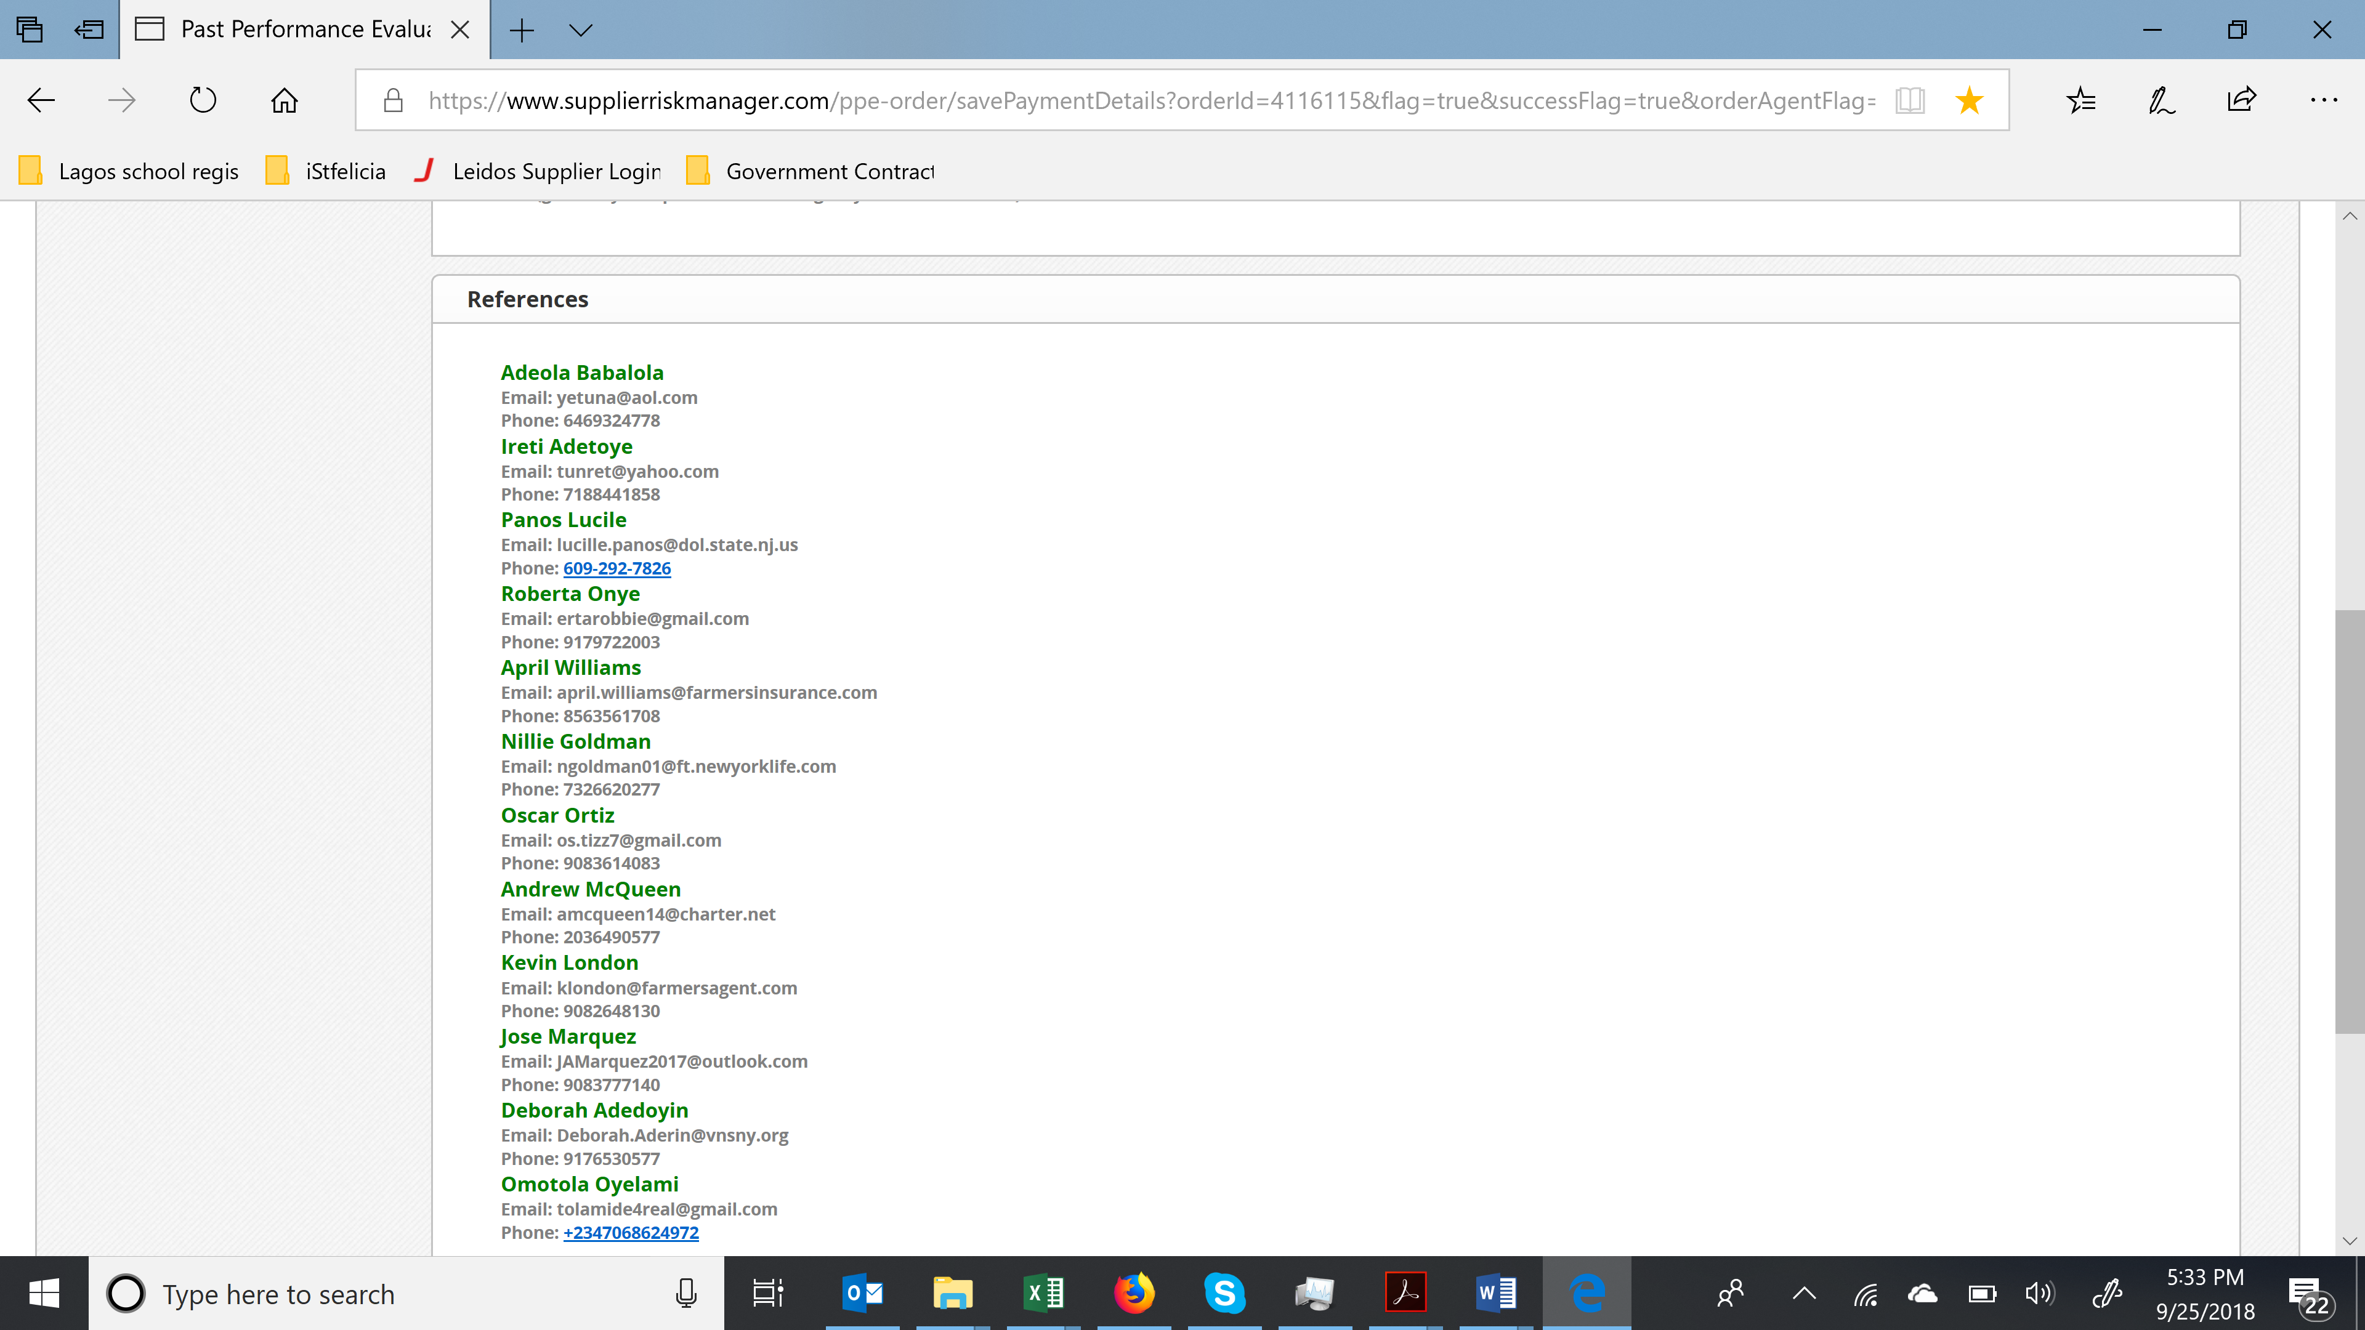This screenshot has height=1330, width=2365.
Task: Open Firefox from the taskbar
Action: click(1134, 1293)
